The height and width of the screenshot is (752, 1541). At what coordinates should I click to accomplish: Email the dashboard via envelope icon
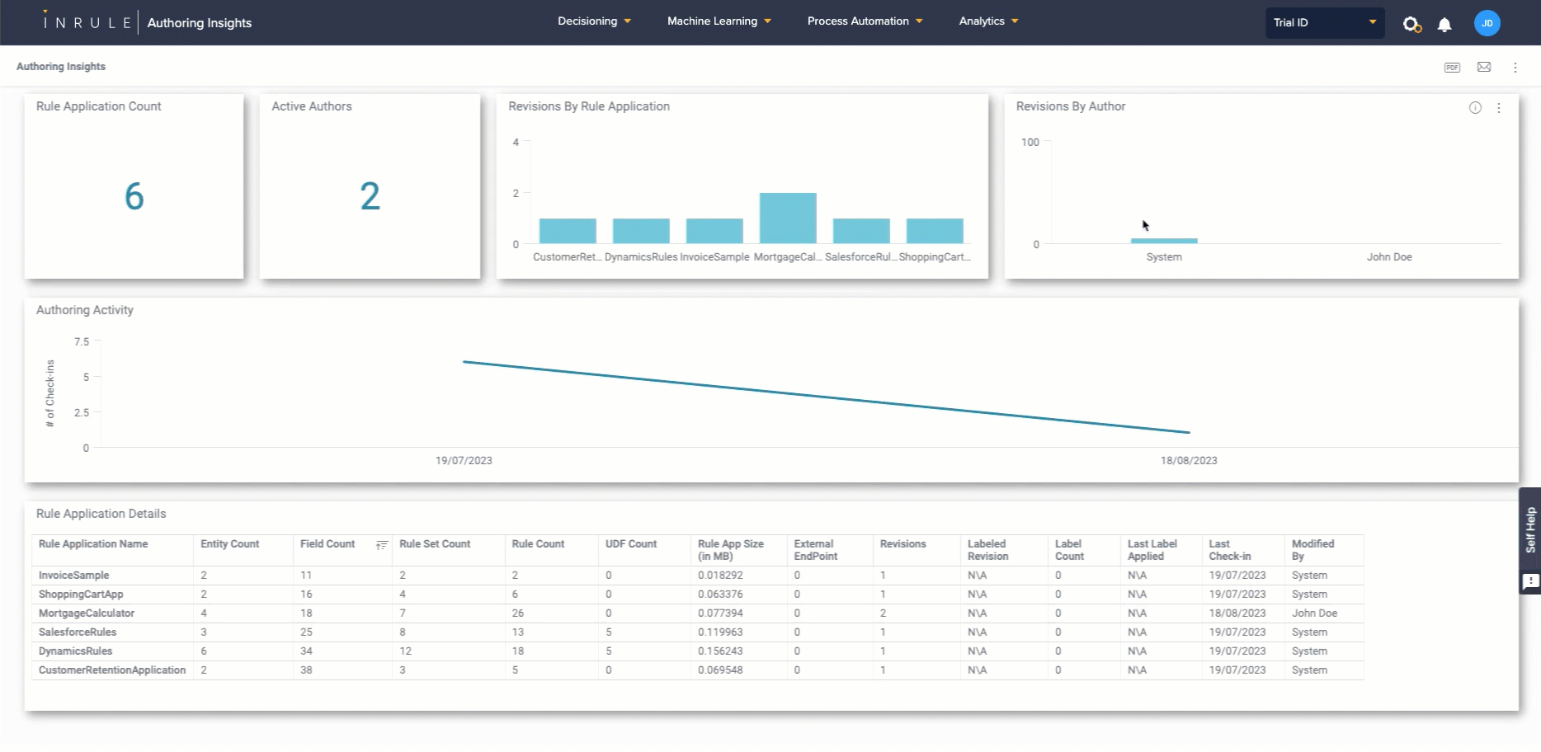(1484, 68)
